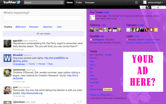Click the Followers count 27,289
166x104 pixels.
coord(141,25)
